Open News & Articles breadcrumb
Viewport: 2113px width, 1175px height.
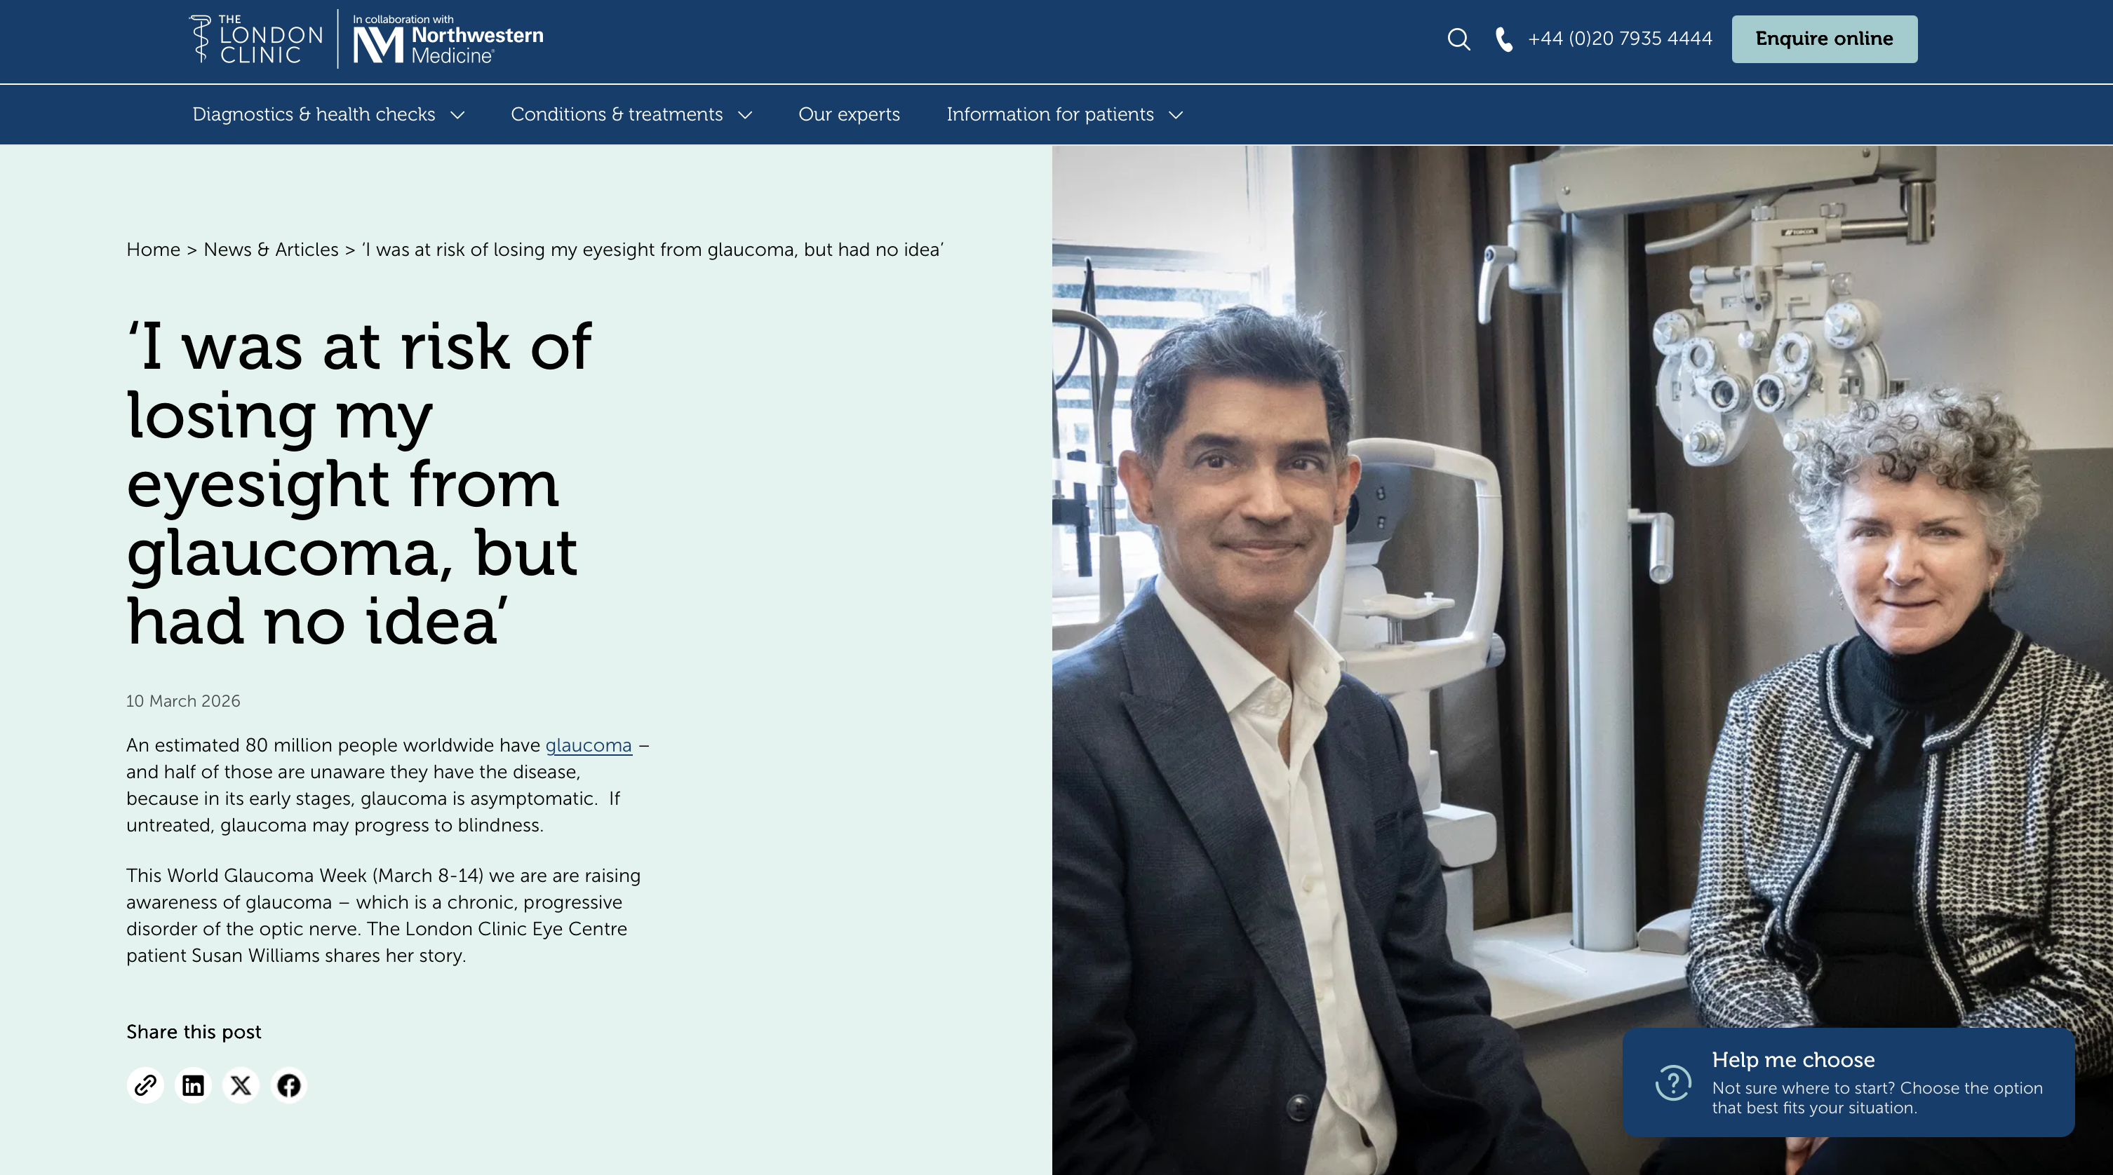(271, 250)
